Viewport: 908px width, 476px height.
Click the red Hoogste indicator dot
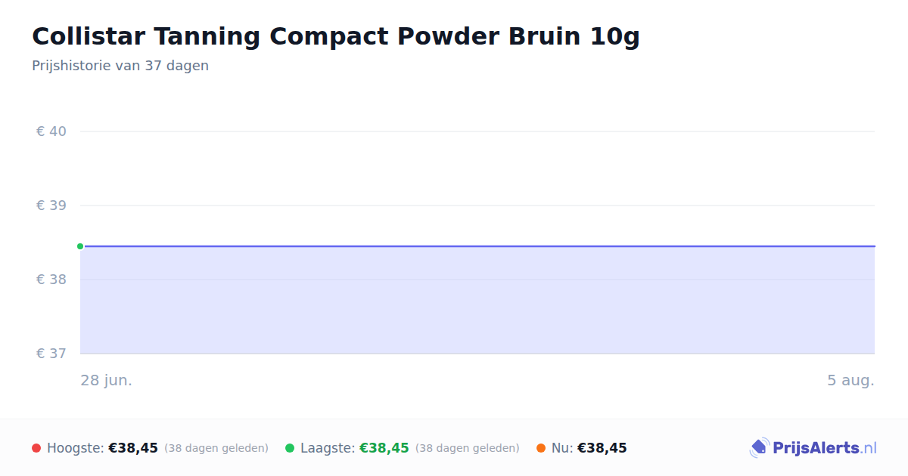click(x=36, y=448)
